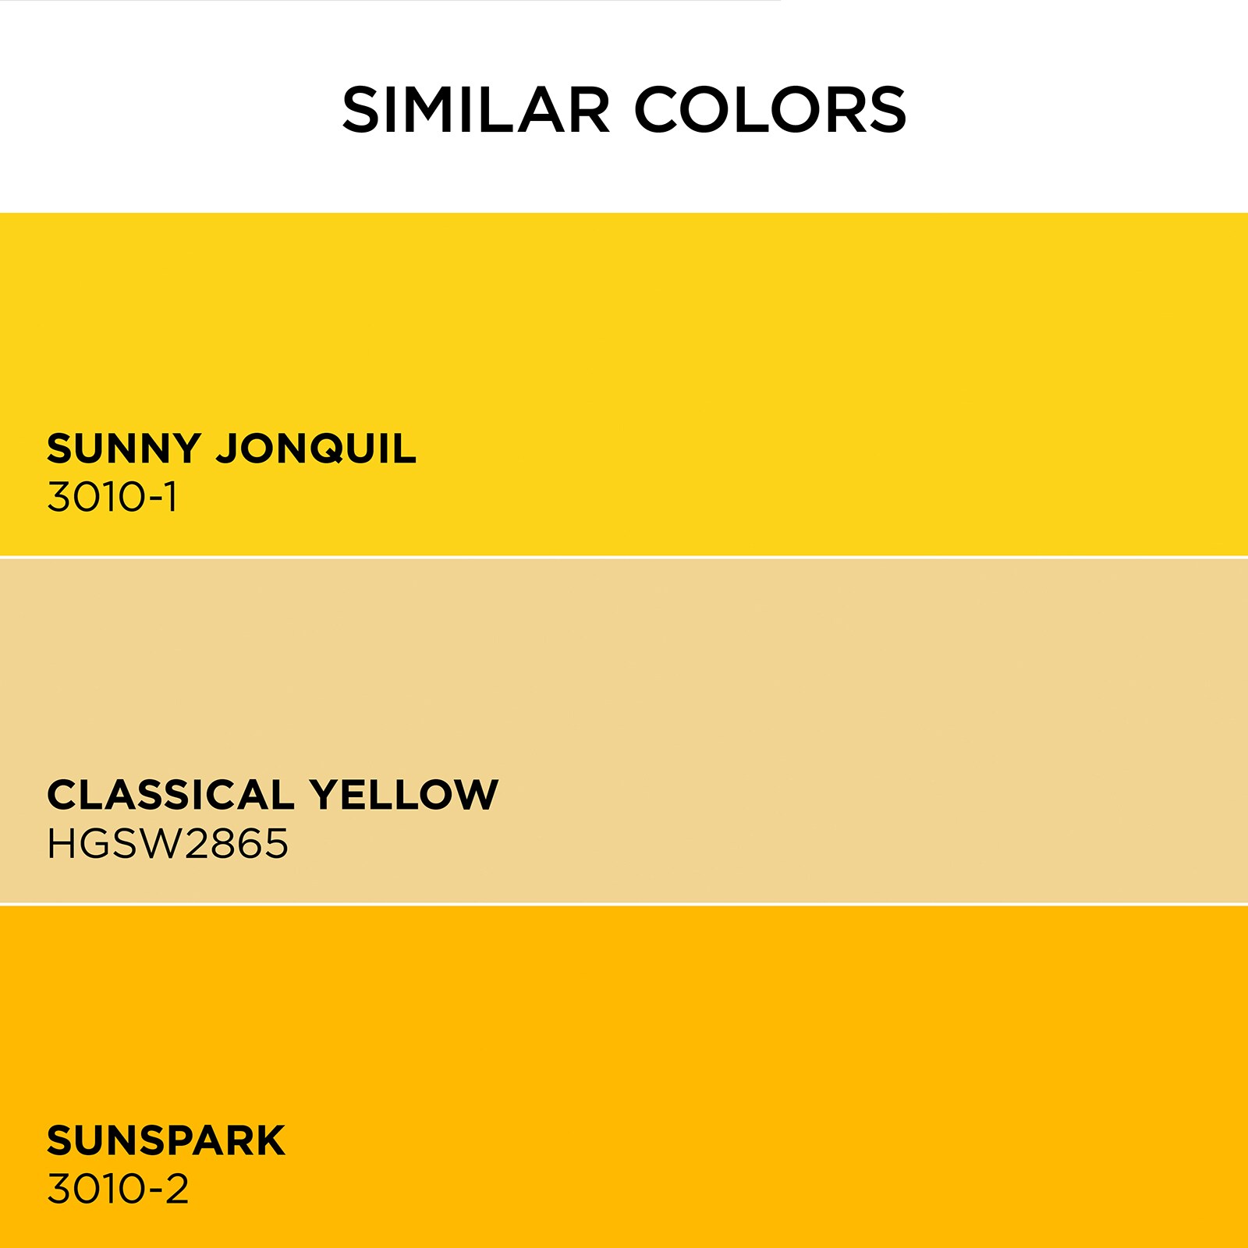Choose the Sunspark golden orange swatch
Screen dimensions: 1248x1248
[x=624, y=1077]
